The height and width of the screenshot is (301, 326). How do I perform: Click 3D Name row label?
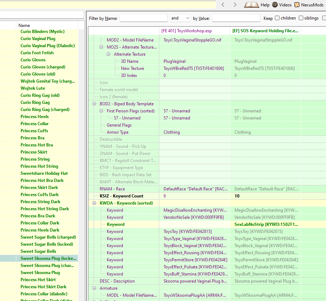click(x=129, y=61)
